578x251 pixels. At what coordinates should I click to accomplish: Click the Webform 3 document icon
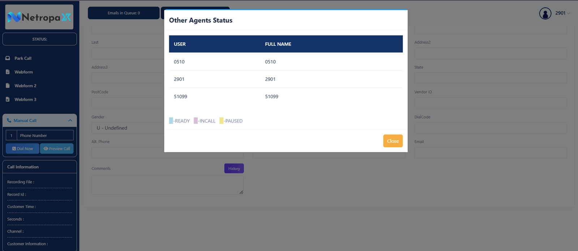click(x=8, y=99)
